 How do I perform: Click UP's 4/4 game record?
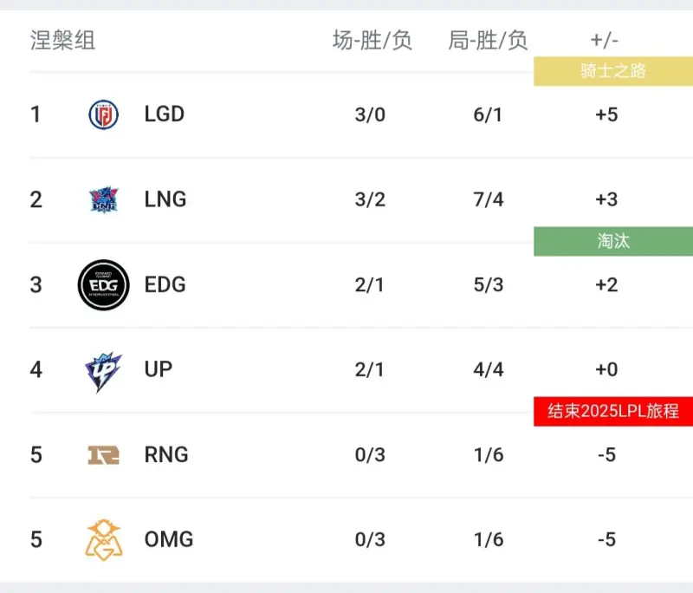click(489, 369)
